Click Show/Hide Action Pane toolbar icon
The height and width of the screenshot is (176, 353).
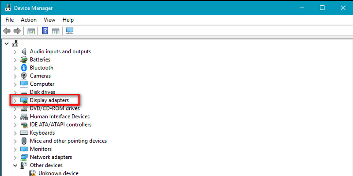click(x=56, y=31)
